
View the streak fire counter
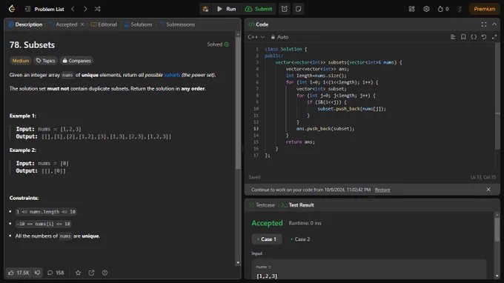tap(443, 9)
